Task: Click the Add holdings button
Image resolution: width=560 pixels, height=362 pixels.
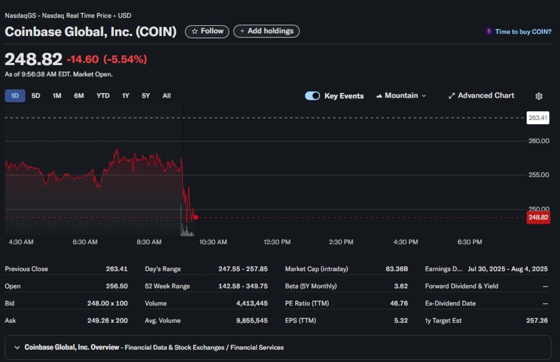Action: tap(266, 31)
